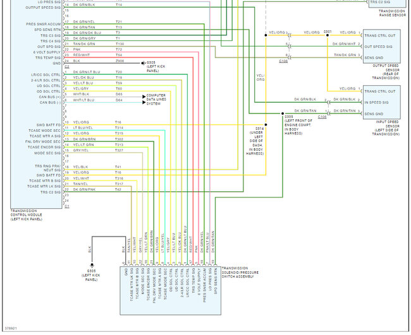Select 'FNL DRV MODE SEC' in the control module
Viewport: 411px width, 335px height.
pyautogui.click(x=43, y=141)
